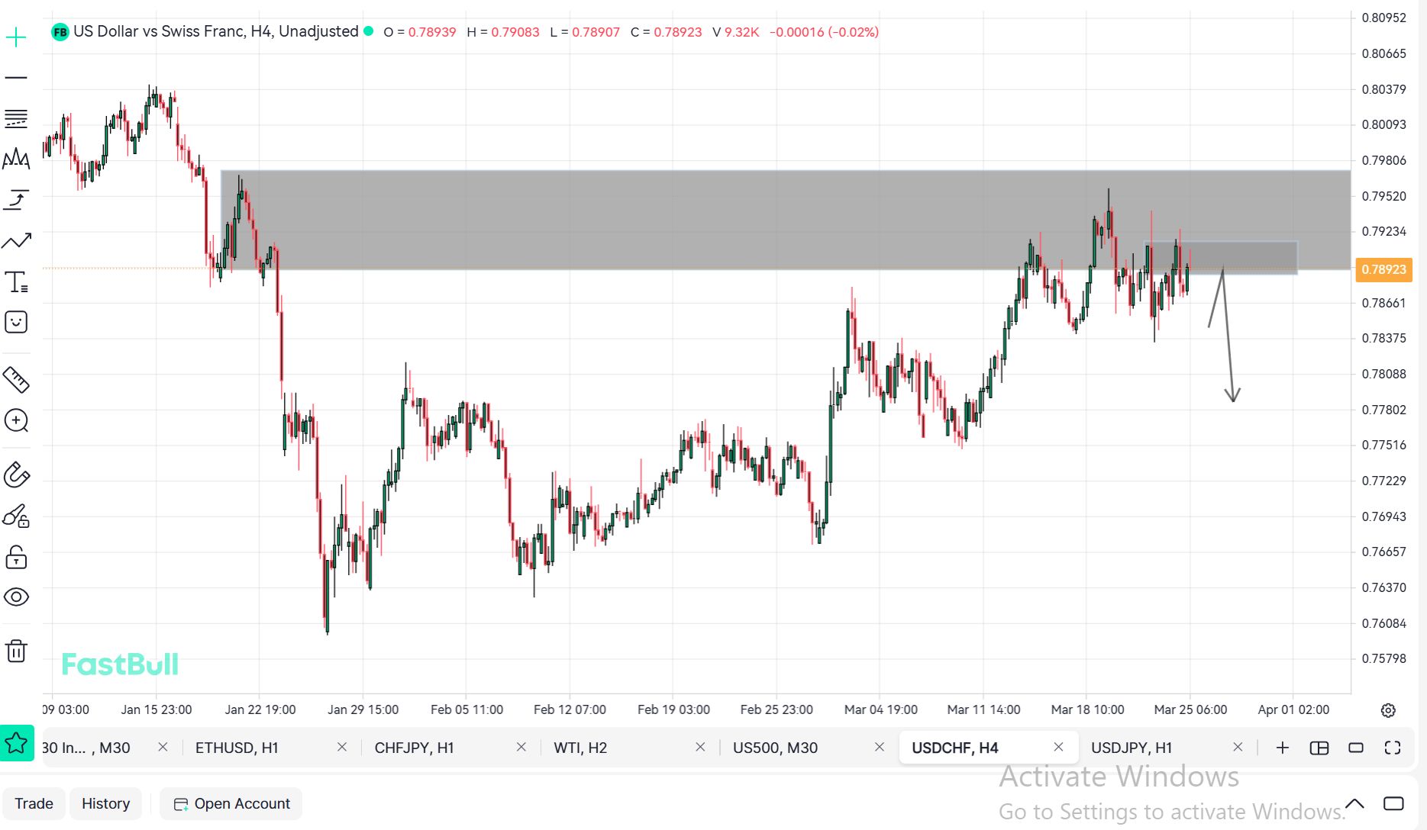The height and width of the screenshot is (830, 1427).
Task: Delete drawings with the trash icon
Action: click(16, 651)
